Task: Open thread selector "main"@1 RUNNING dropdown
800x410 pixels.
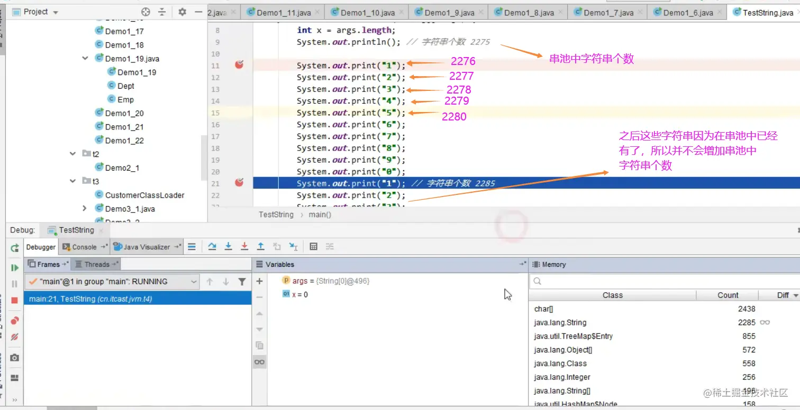Action: click(112, 282)
